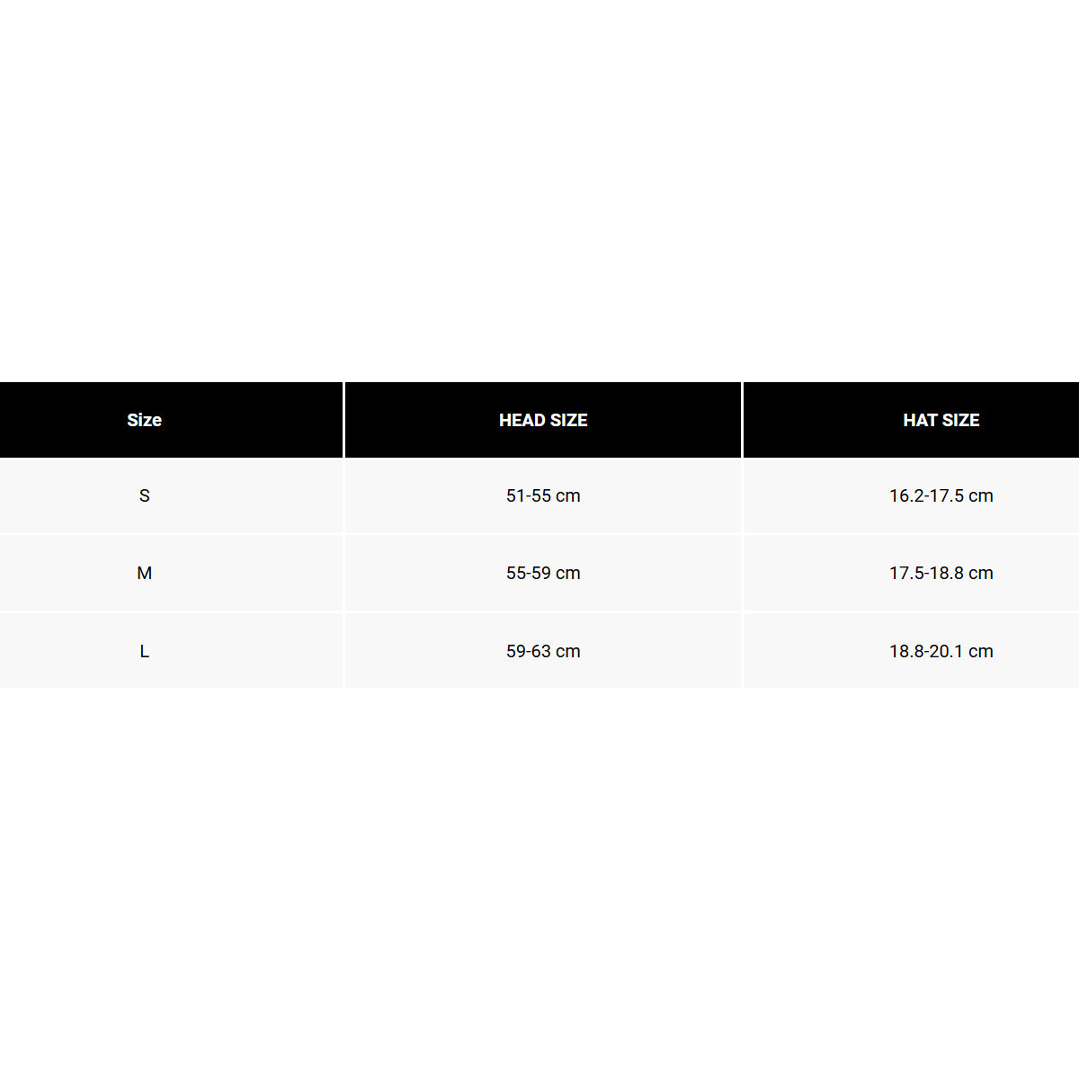Click the small size row label
The width and height of the screenshot is (1079, 1079).
coord(144,495)
